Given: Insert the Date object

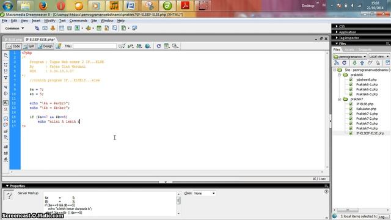Looking at the screenshot, I should [99, 28].
